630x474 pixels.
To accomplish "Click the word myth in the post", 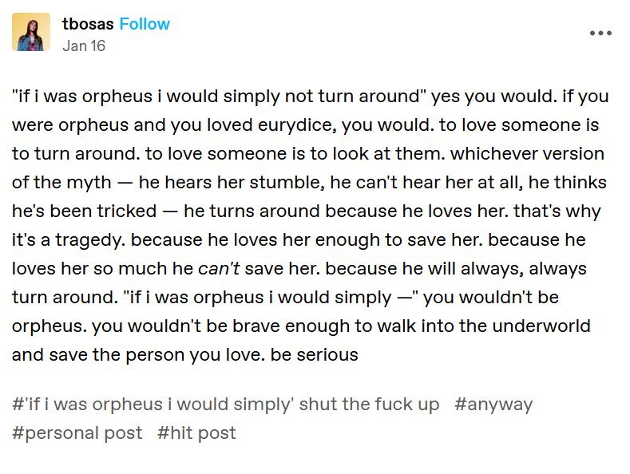I will pos(89,183).
